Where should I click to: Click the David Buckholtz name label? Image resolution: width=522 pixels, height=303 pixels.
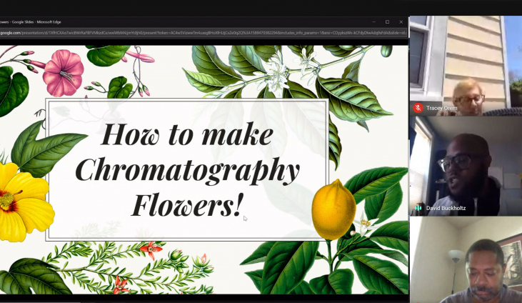[x=447, y=208]
